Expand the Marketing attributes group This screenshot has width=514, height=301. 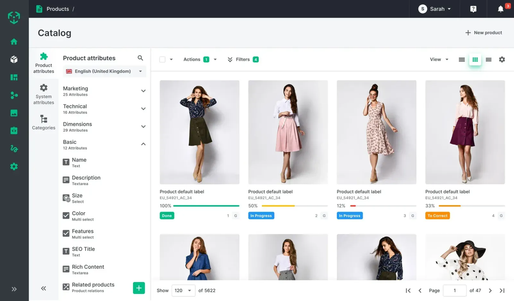point(143,91)
